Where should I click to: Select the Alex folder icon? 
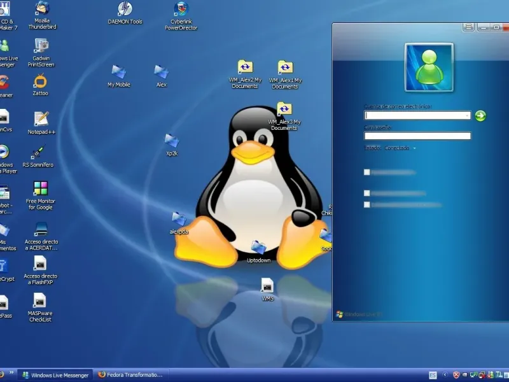[162, 76]
